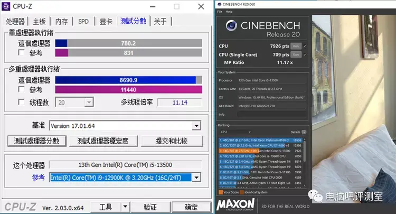Select ranking row Xeon CPU E7-4890 v2
This screenshot has height=214, width=396.
260,145
